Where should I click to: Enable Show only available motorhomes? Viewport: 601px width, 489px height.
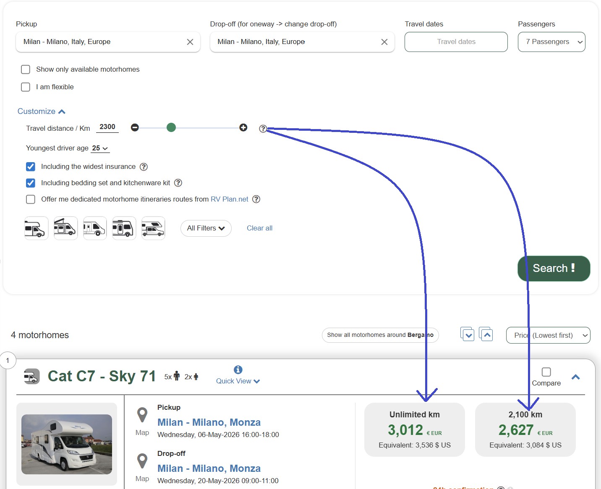26,69
